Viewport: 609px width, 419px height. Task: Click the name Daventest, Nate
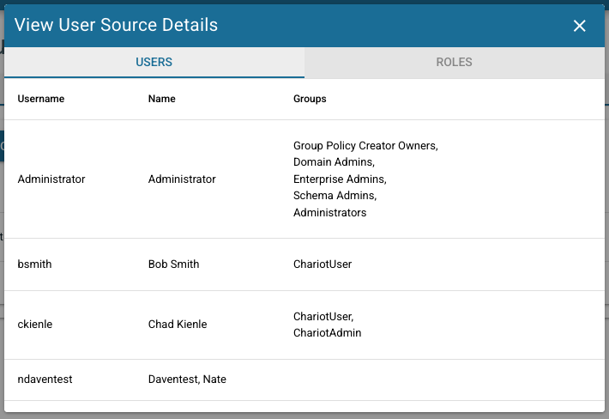(x=187, y=379)
